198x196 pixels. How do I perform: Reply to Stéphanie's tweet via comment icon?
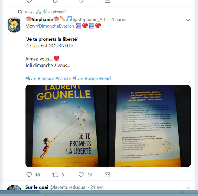[x=29, y=175]
